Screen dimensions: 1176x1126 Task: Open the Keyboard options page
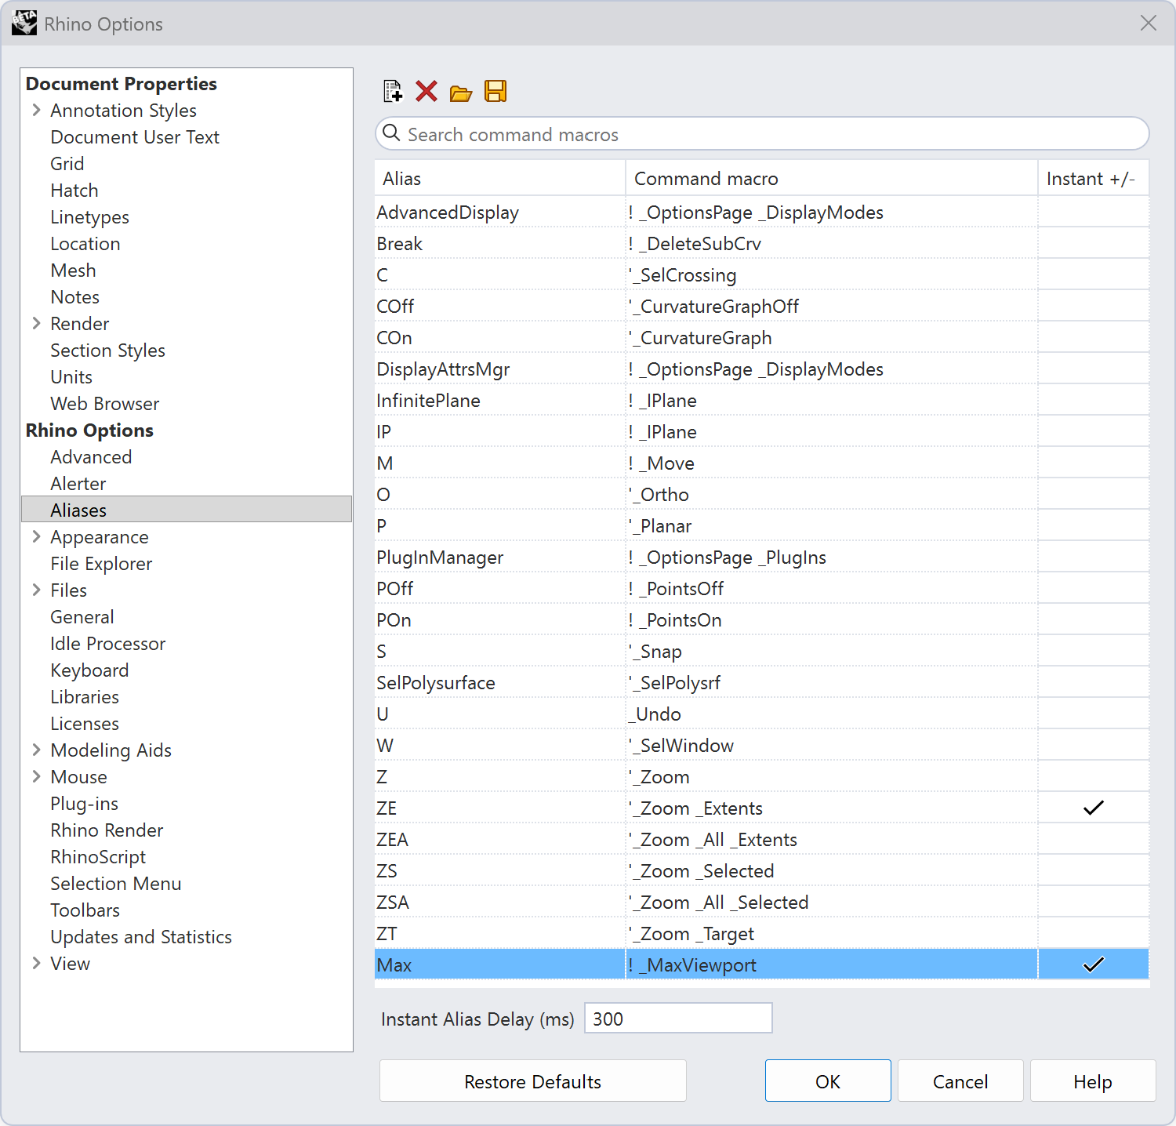coord(89,670)
